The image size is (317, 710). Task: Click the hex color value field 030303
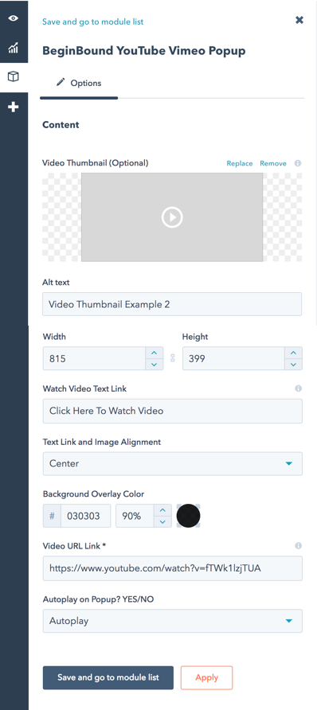pos(85,516)
